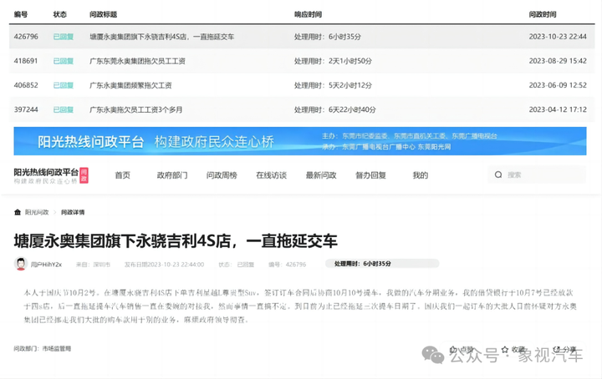Click the number 426796 in table
The image size is (602, 379).
(26, 37)
